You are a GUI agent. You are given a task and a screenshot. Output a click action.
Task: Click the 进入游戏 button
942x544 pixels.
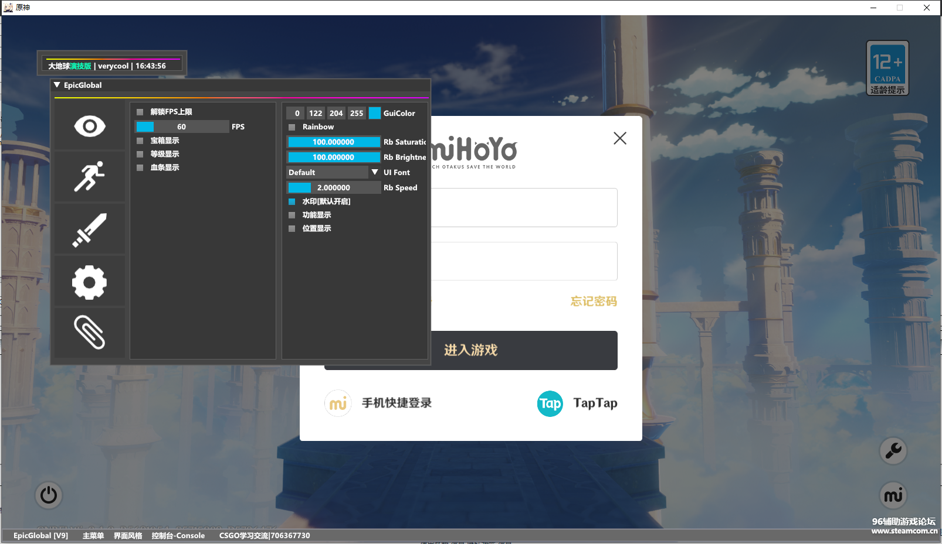(x=471, y=350)
